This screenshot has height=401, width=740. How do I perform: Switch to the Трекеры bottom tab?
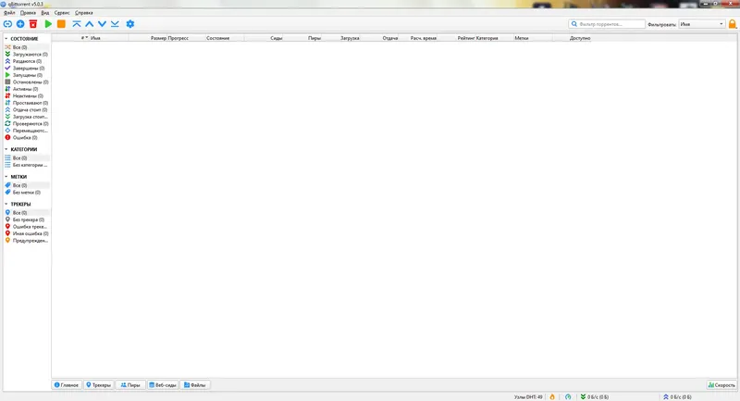tap(99, 385)
